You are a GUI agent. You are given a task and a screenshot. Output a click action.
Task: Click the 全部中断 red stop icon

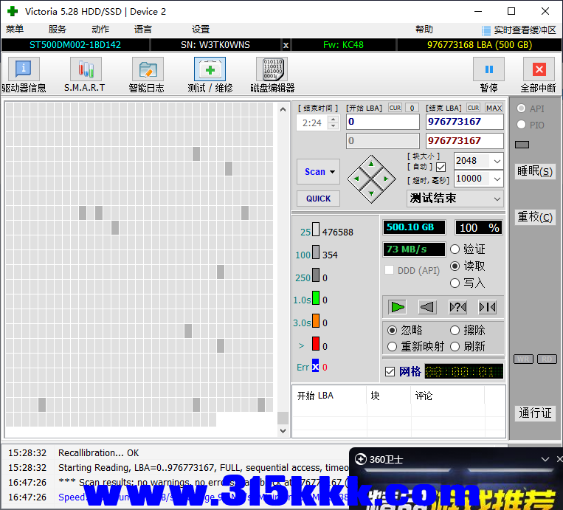pos(538,69)
